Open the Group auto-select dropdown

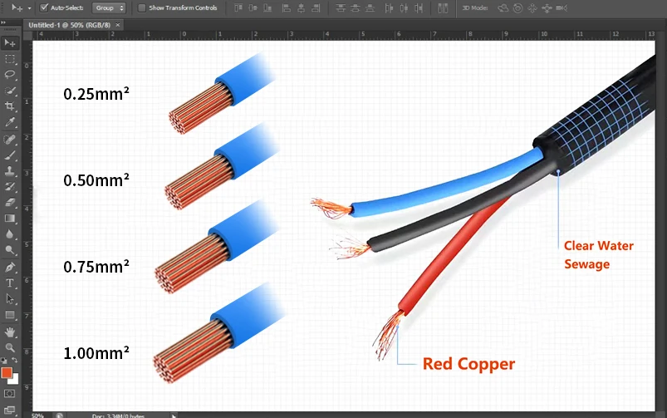coord(109,7)
